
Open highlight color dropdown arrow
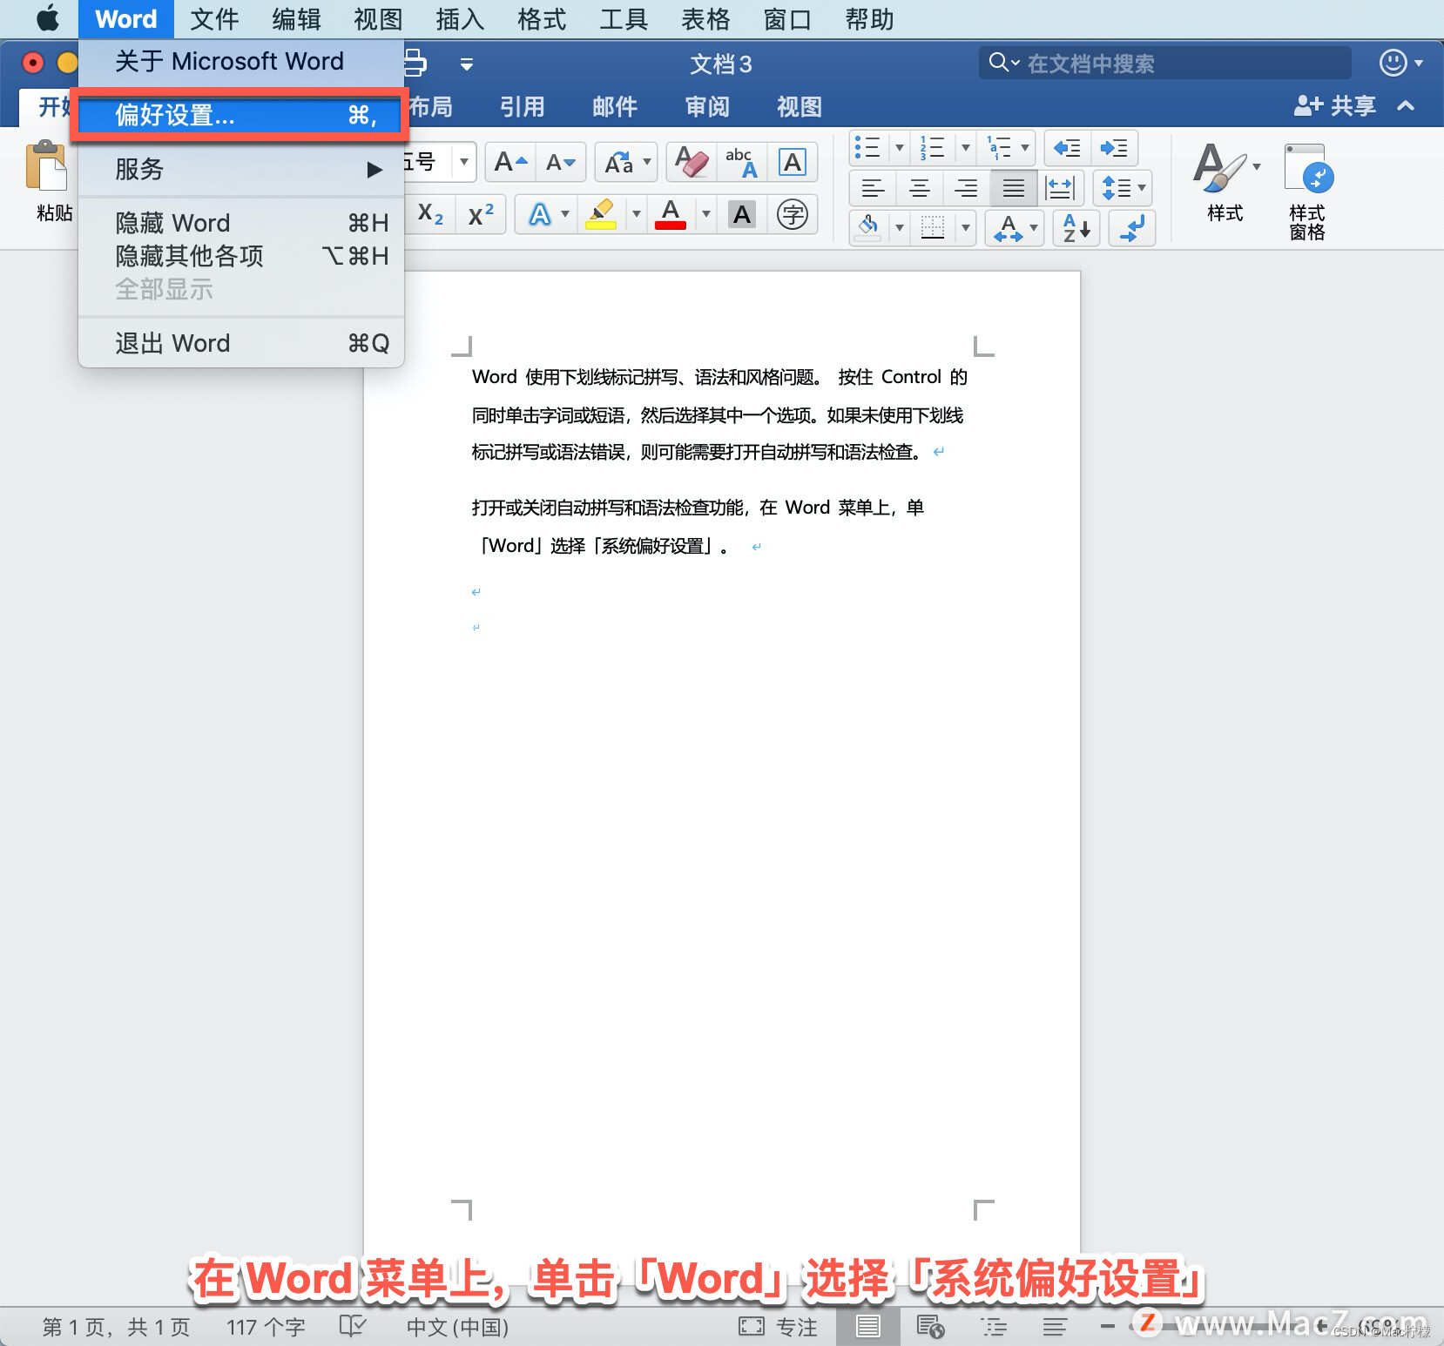636,214
